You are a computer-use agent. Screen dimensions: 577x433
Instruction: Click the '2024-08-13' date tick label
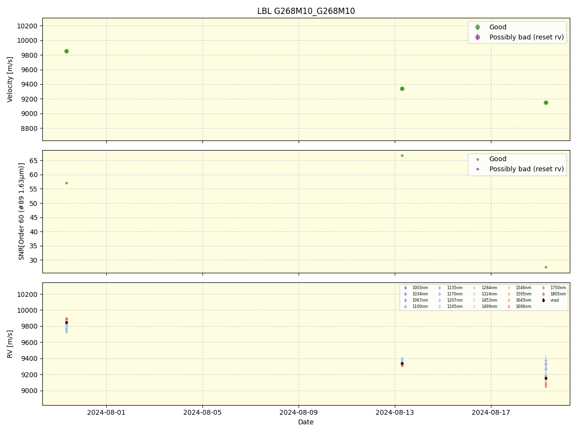(395, 412)
